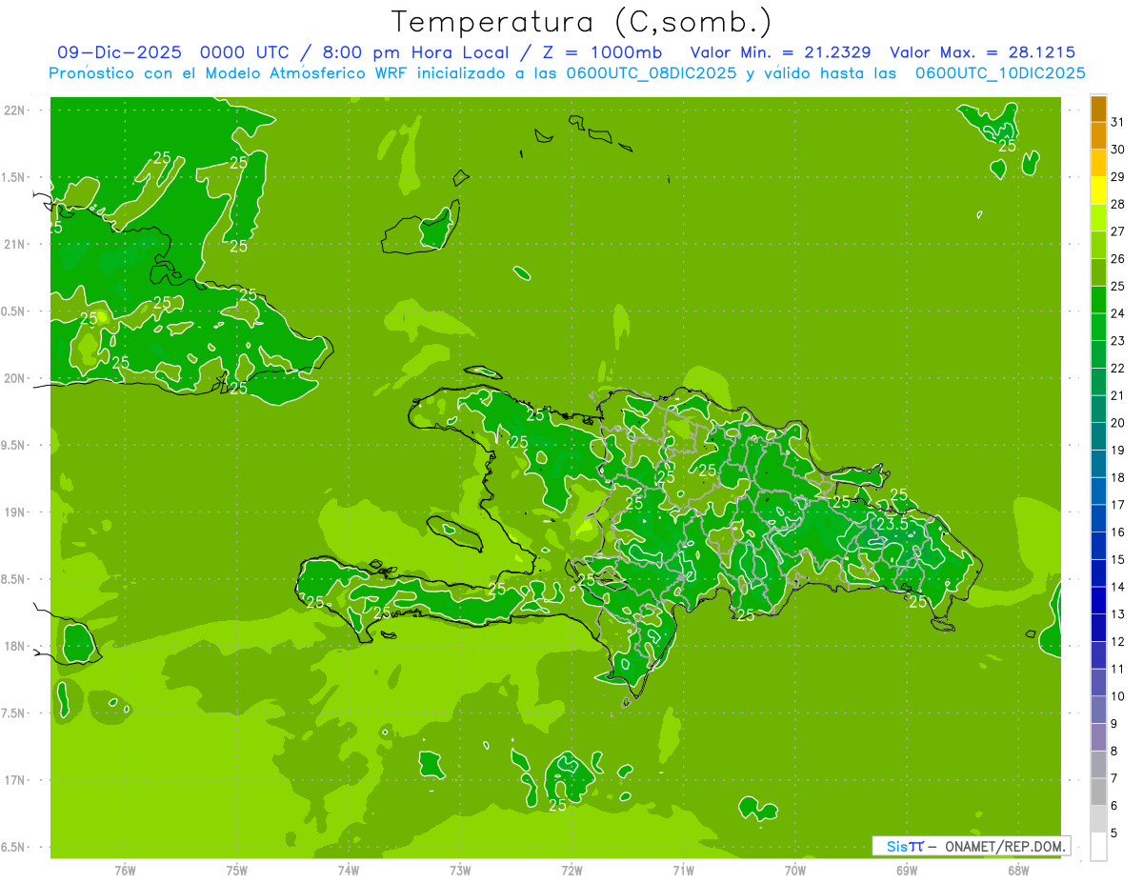Click the gray swatch between 6 and 7
The width and height of the screenshot is (1143, 883).
1098,792
